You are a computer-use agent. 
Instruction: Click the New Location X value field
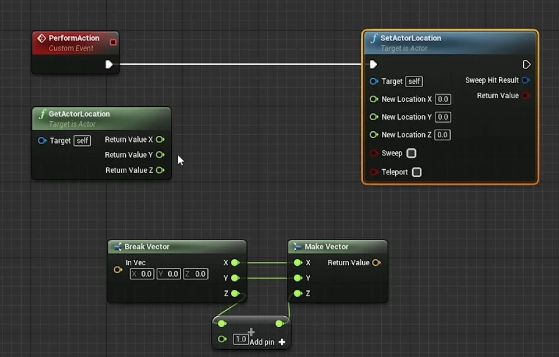(442, 99)
